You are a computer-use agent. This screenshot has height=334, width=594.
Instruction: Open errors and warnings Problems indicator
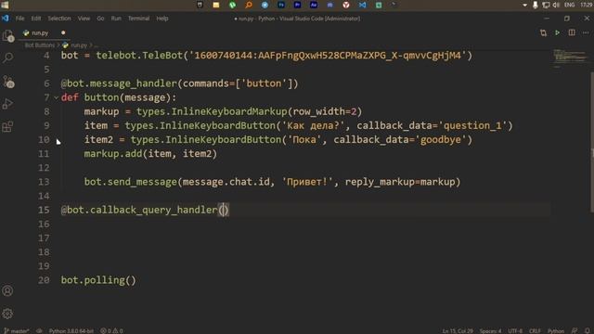111,330
